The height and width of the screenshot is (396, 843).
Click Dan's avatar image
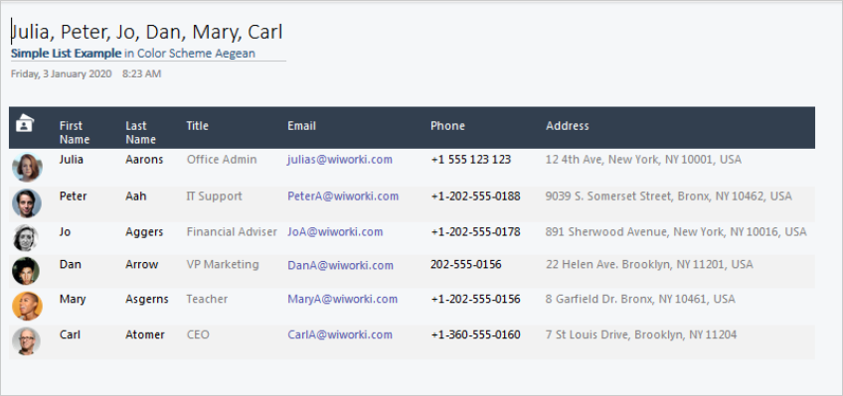[26, 270]
